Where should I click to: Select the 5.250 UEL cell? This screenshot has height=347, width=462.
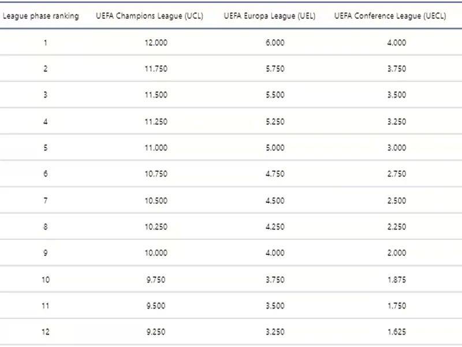275,121
